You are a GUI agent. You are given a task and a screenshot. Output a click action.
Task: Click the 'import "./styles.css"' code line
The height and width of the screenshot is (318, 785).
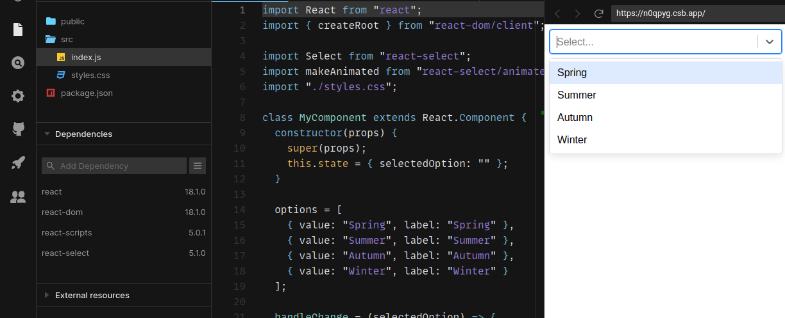click(x=330, y=87)
